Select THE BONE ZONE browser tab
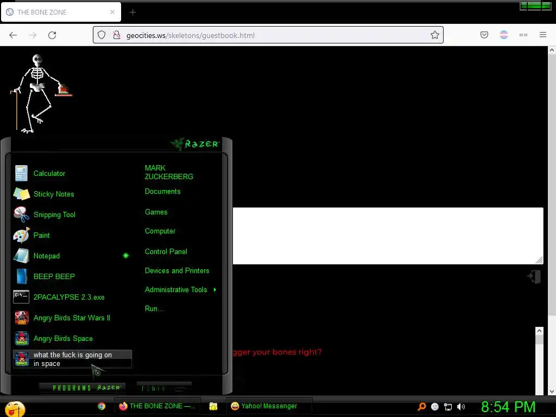 tap(61, 12)
